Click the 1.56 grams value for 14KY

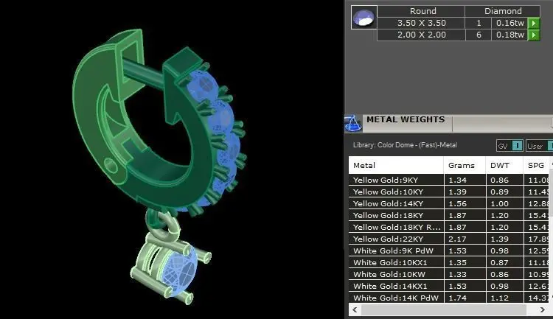(457, 203)
